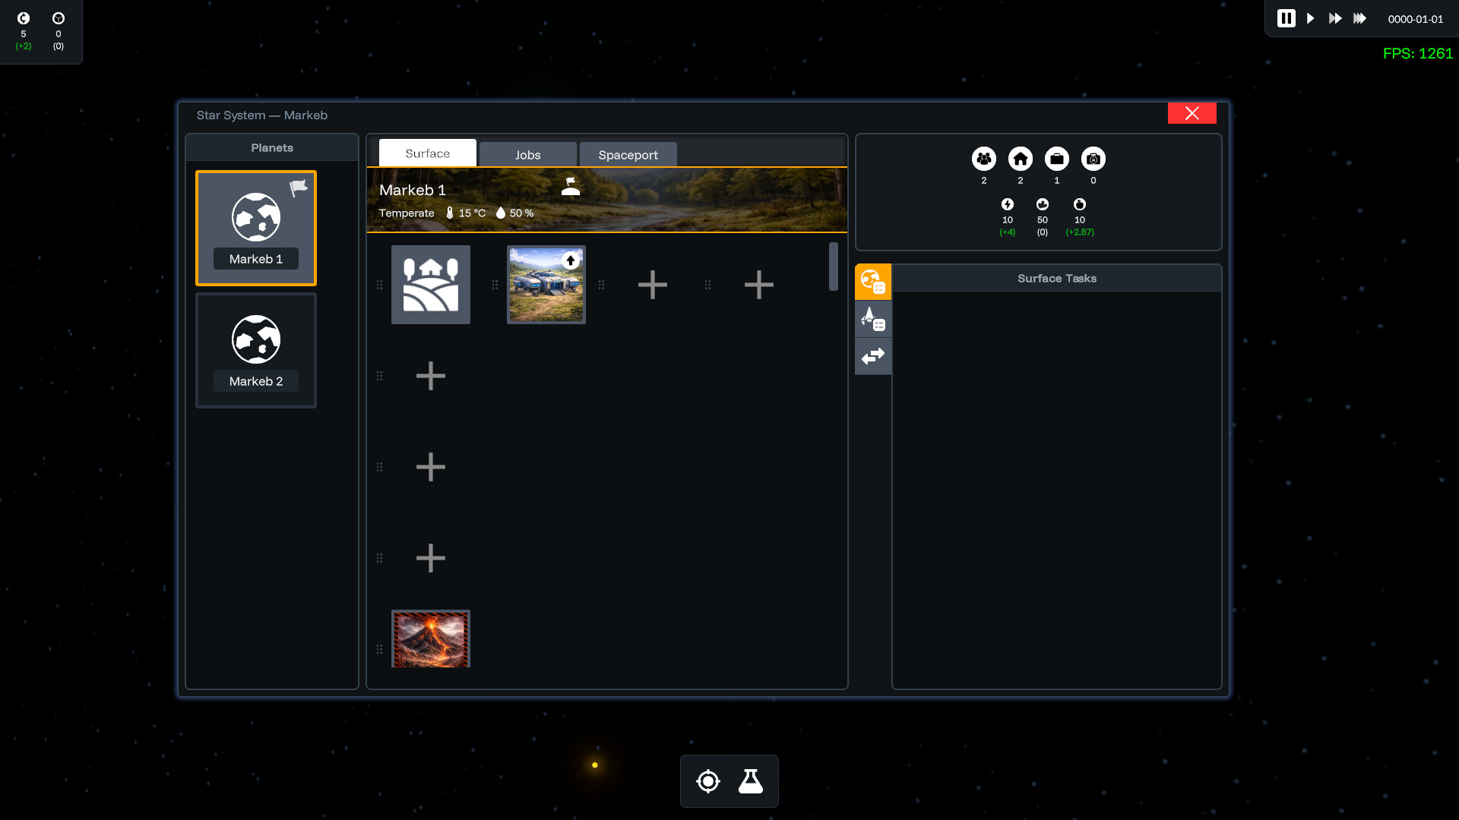Select the Markeb 1 planet
This screenshot has width=1459, height=820.
pyautogui.click(x=255, y=227)
